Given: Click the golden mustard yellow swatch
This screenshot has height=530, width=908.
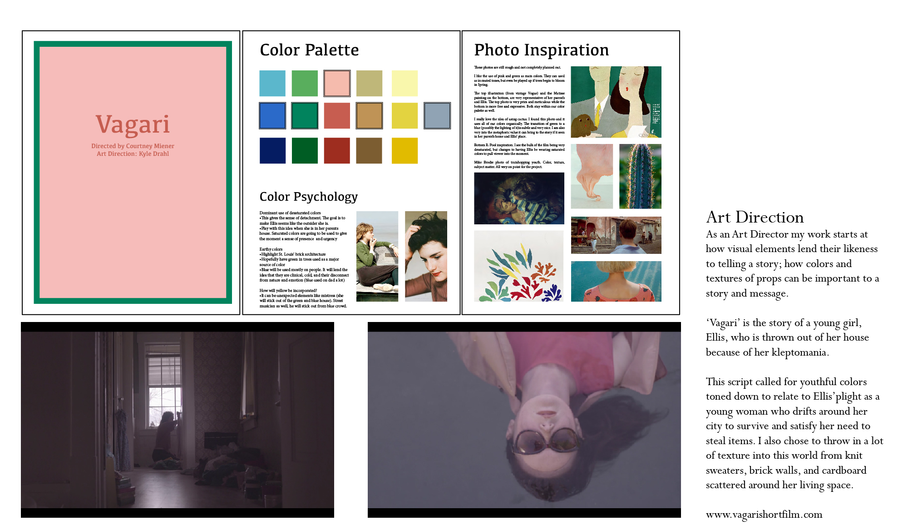Looking at the screenshot, I should (x=405, y=150).
